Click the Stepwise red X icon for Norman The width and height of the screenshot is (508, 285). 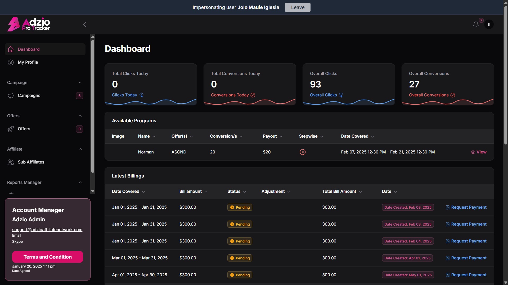point(303,152)
